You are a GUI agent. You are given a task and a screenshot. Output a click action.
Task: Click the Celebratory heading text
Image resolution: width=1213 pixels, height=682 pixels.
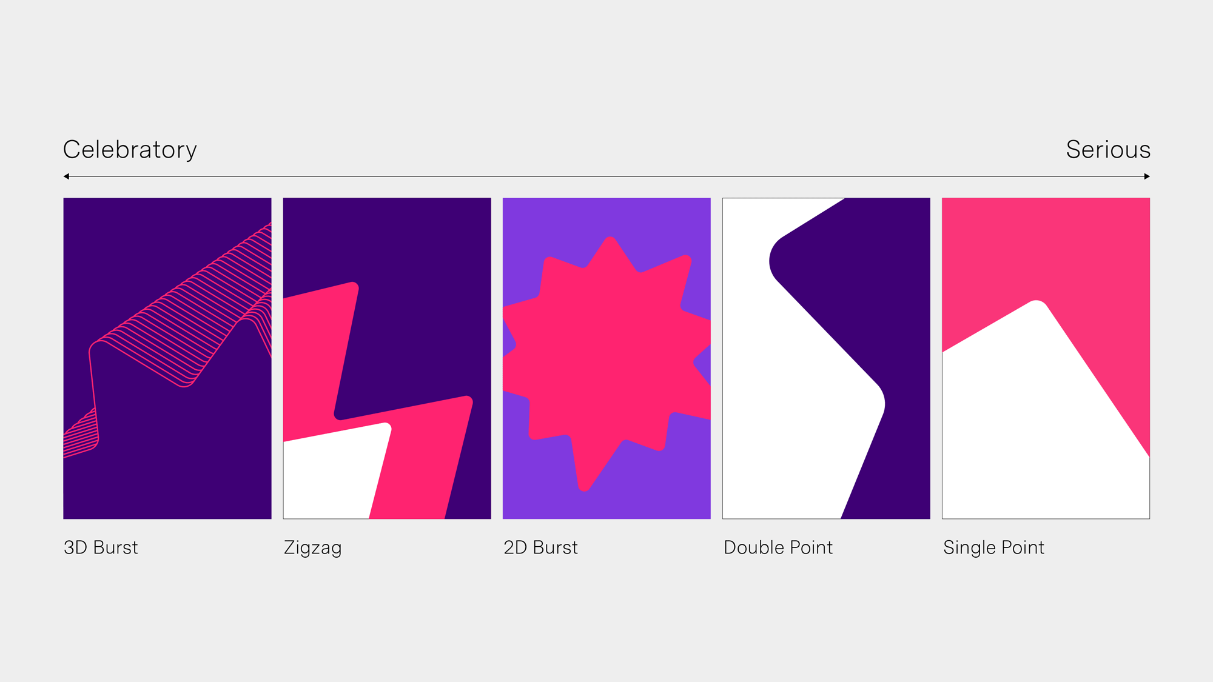click(130, 150)
